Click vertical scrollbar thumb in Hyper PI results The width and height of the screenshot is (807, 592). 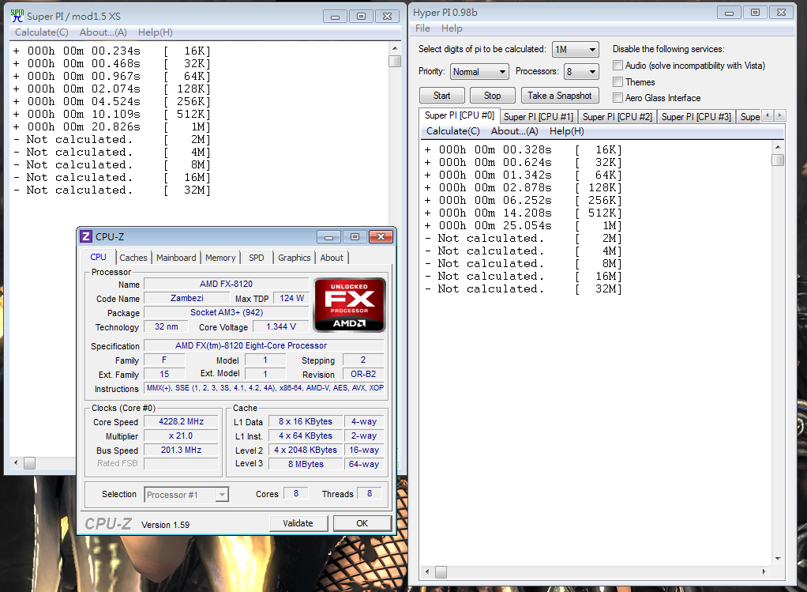tap(778, 160)
